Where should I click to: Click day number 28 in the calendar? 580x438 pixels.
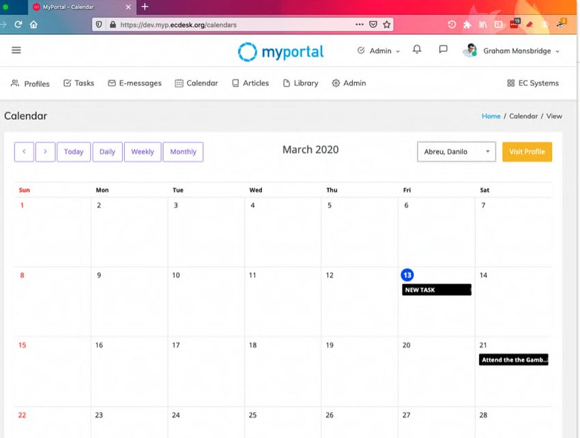tap(483, 415)
